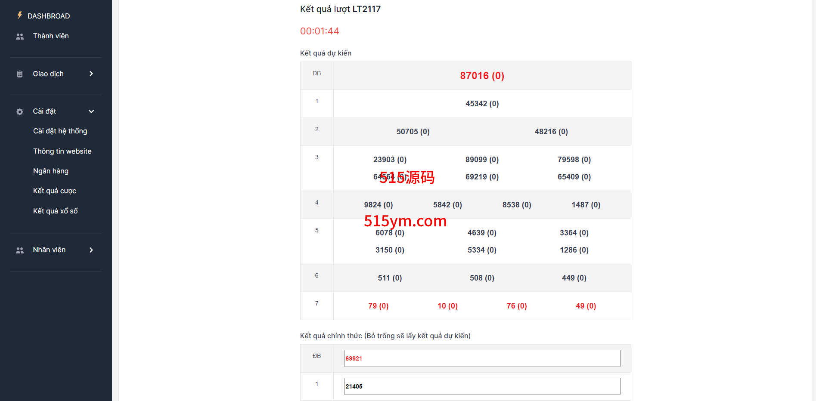This screenshot has height=401, width=816.
Task: Click the Thành viên people icon
Action: point(20,37)
